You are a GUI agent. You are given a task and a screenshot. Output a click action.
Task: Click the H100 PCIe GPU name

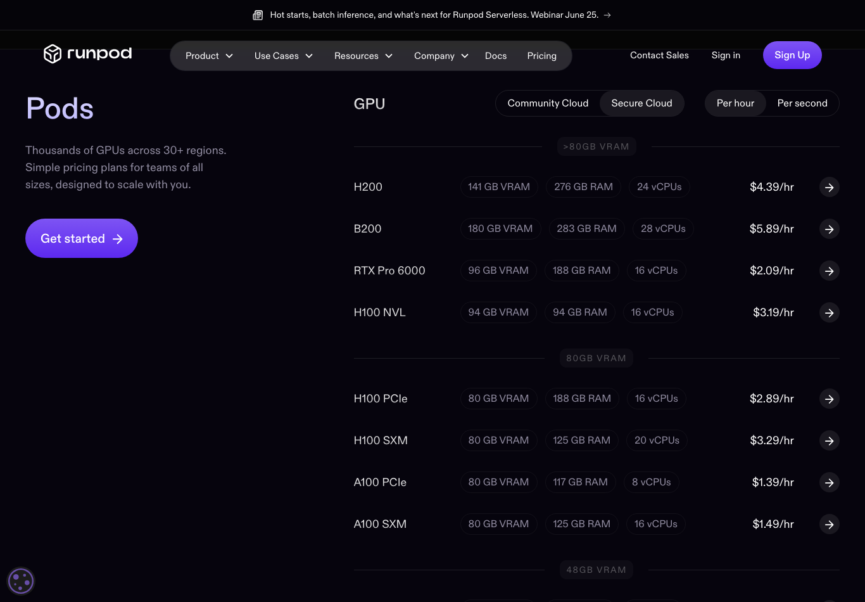381,399
